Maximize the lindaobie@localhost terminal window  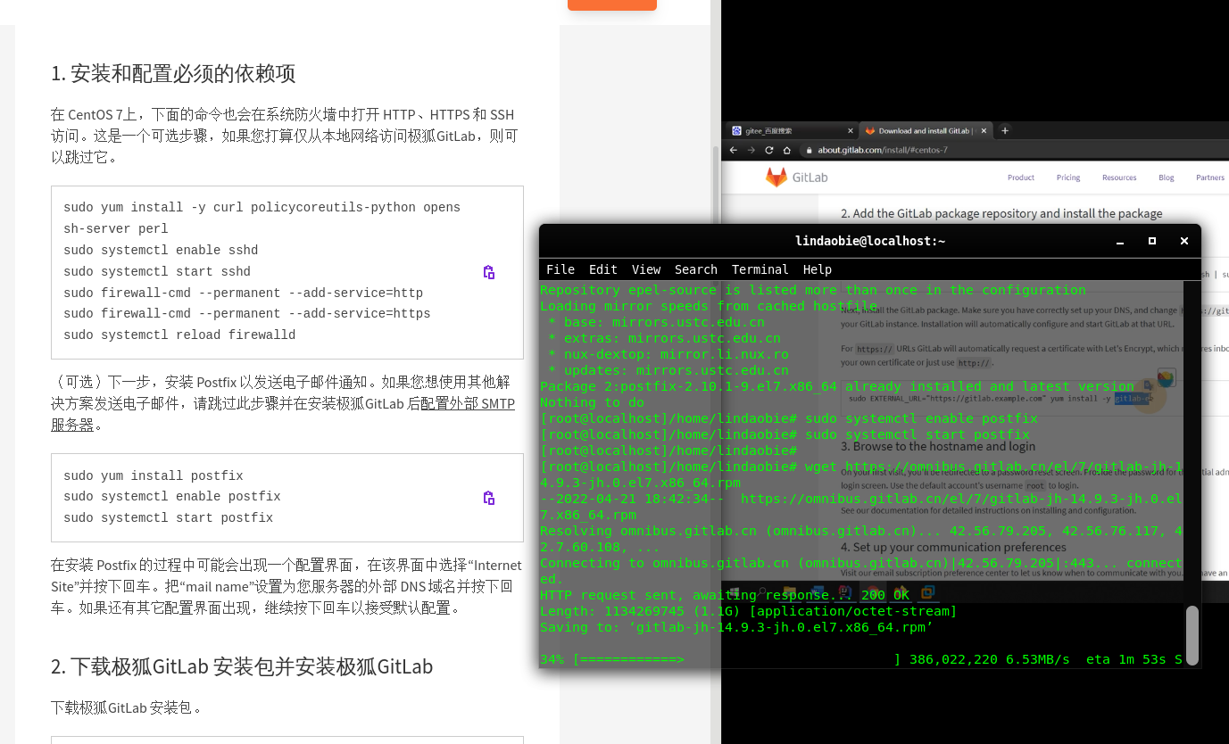(x=1152, y=241)
